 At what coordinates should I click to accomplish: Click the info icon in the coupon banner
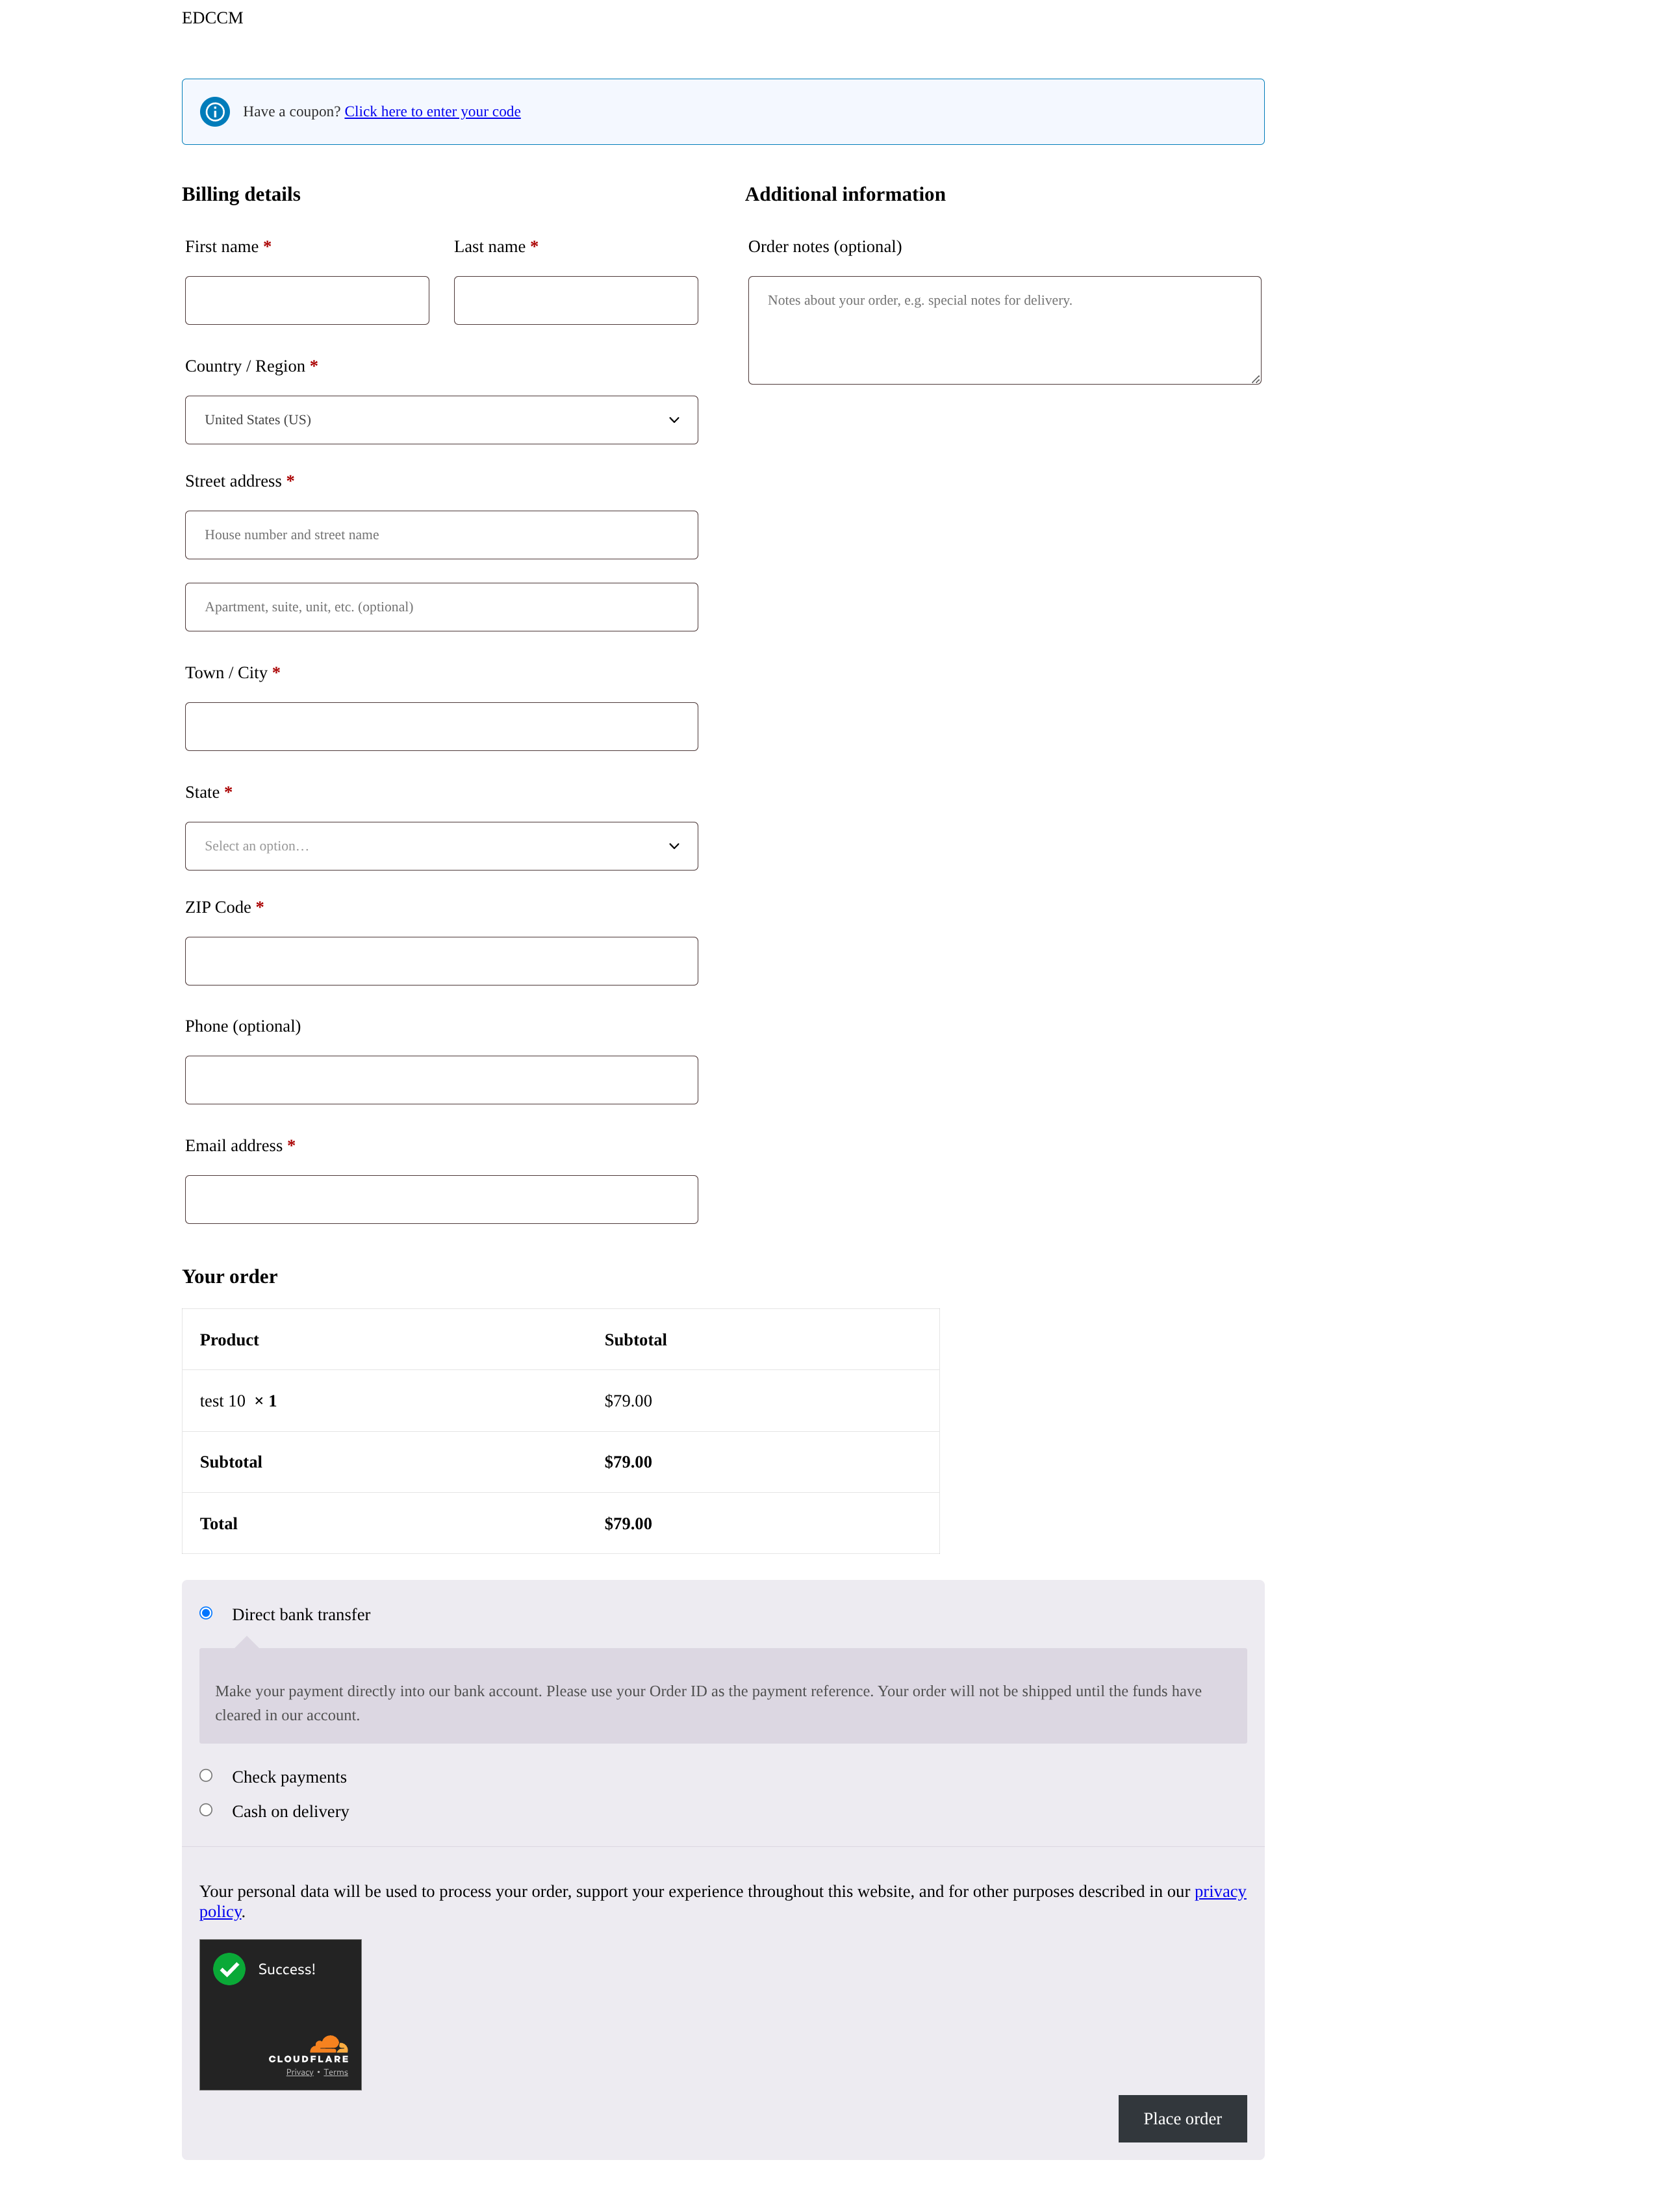[x=215, y=112]
